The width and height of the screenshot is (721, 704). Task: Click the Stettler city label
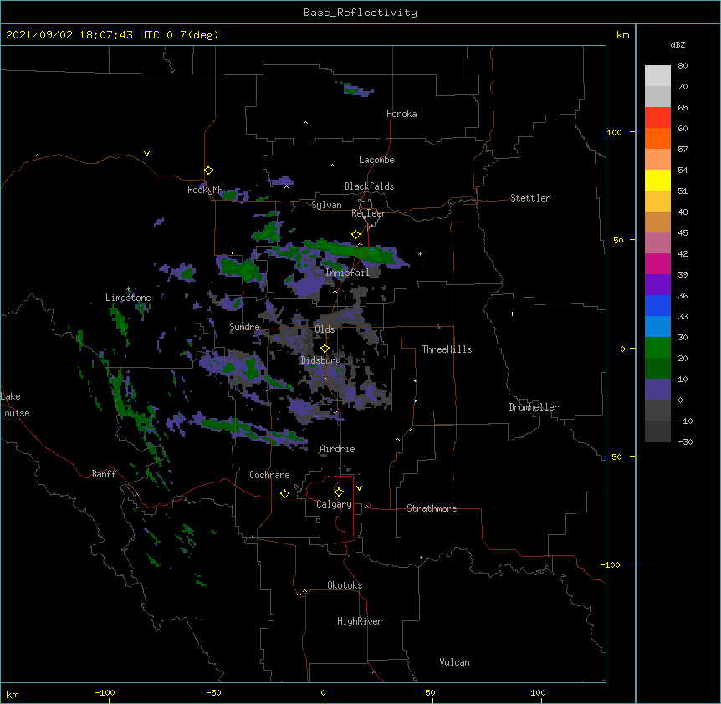(530, 198)
